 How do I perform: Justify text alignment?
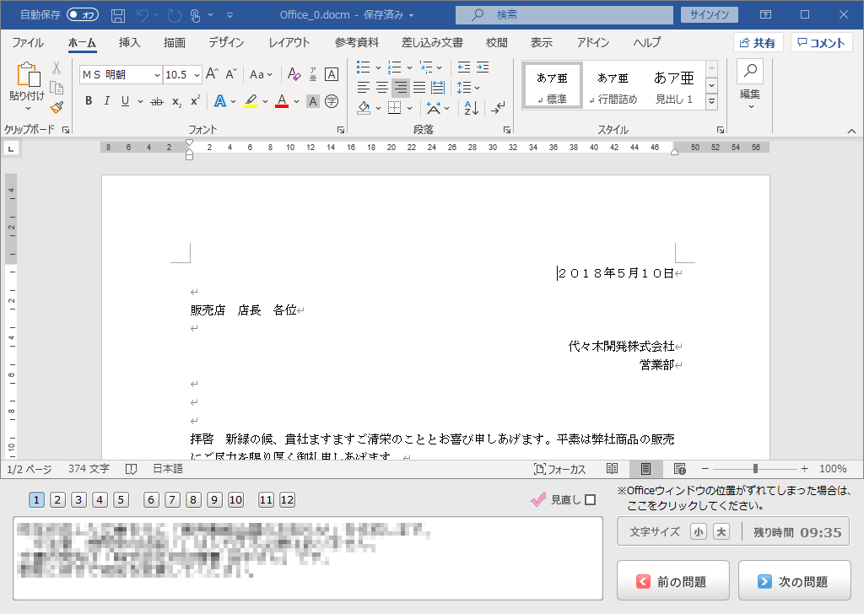[x=419, y=87]
